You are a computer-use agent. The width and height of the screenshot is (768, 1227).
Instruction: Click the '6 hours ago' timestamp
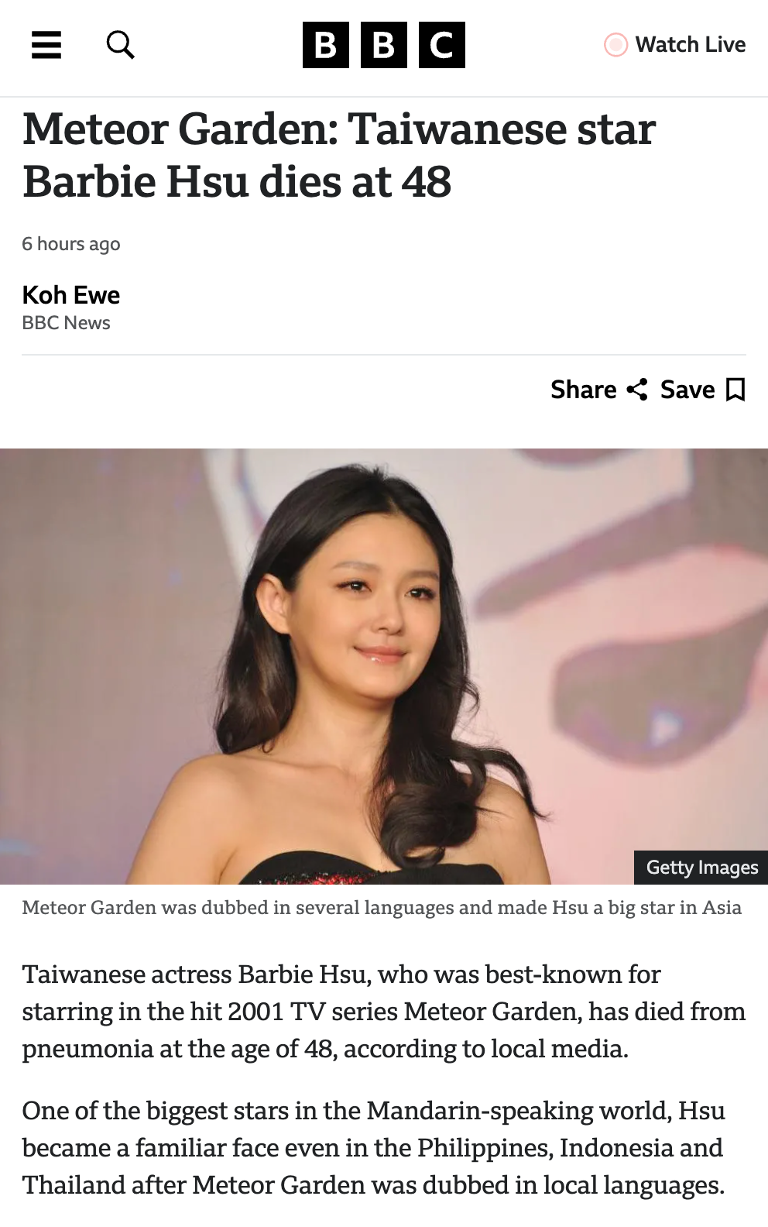[x=71, y=244]
